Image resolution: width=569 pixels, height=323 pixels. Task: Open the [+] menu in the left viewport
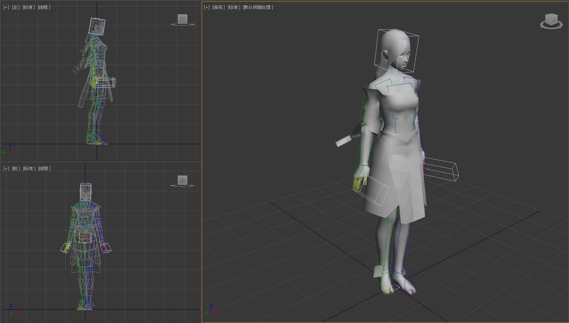(x=6, y=7)
